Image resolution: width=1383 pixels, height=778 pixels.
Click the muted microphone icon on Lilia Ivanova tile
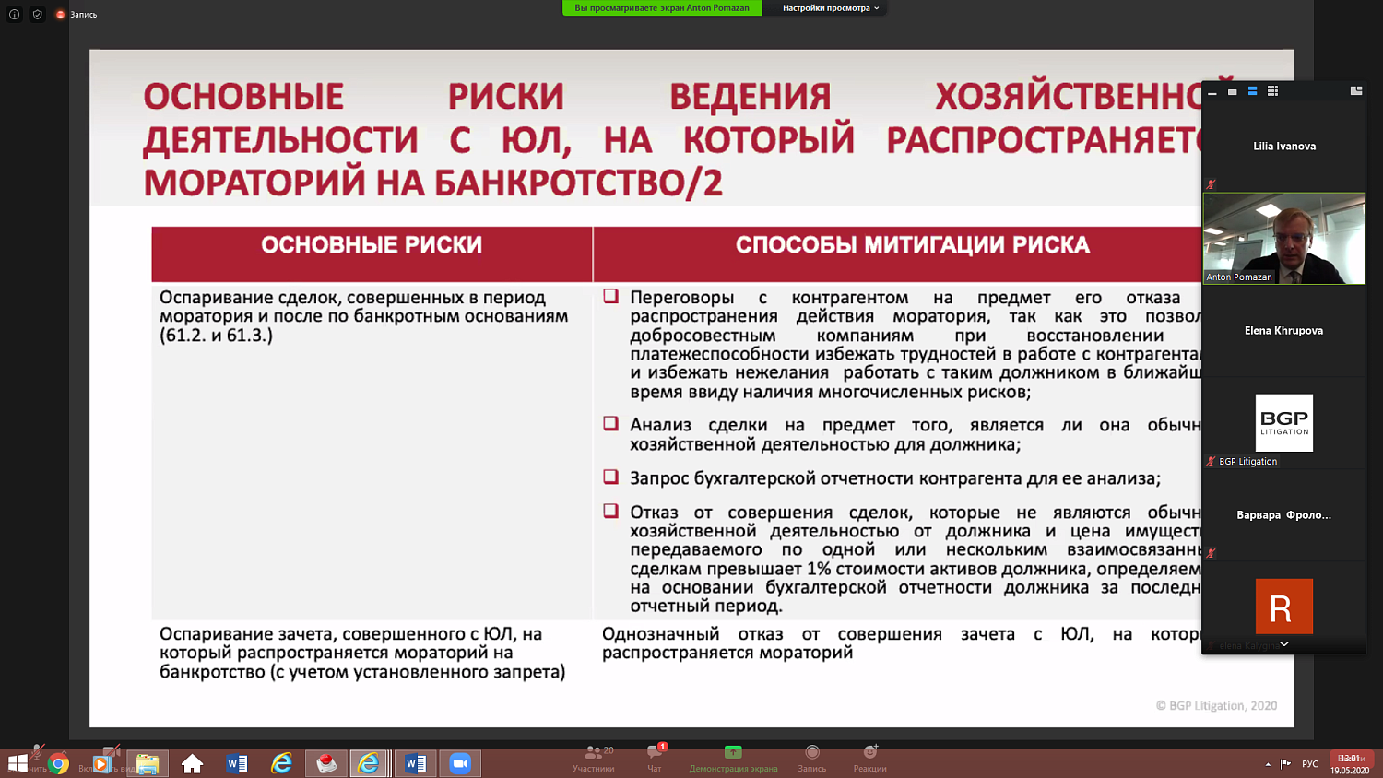[1211, 184]
